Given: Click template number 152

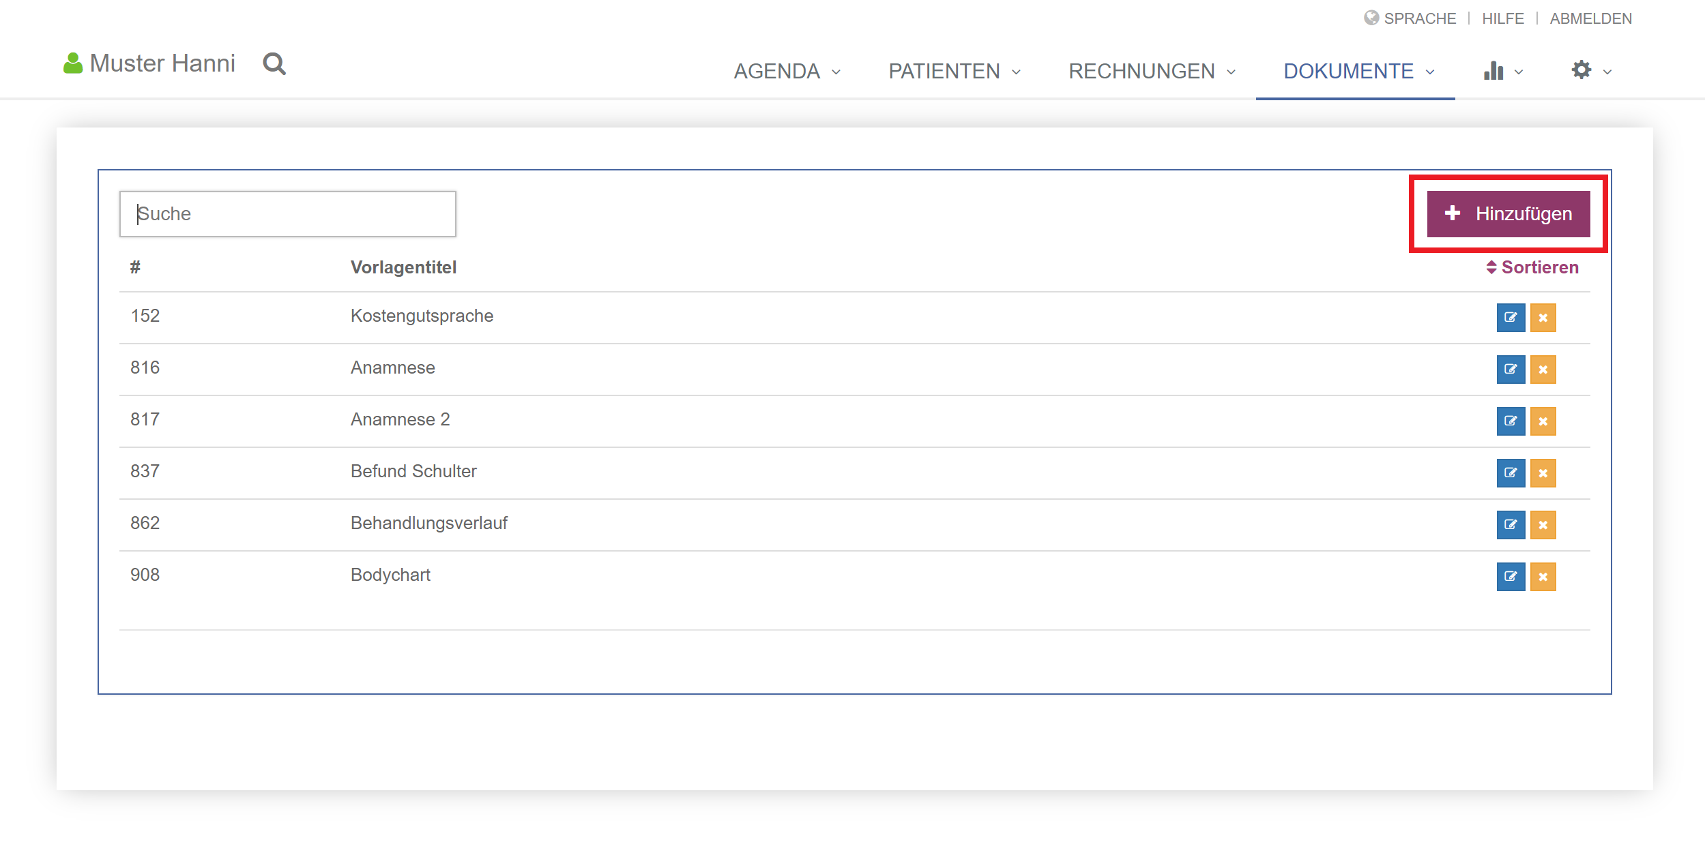Looking at the screenshot, I should coord(145,316).
